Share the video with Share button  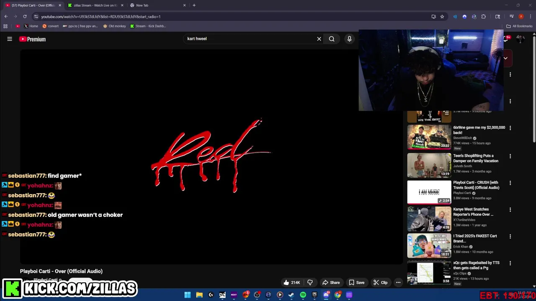point(331,282)
